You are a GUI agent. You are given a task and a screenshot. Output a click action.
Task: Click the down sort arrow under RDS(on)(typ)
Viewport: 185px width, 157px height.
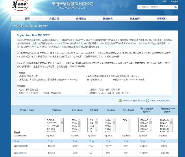pos(141,141)
